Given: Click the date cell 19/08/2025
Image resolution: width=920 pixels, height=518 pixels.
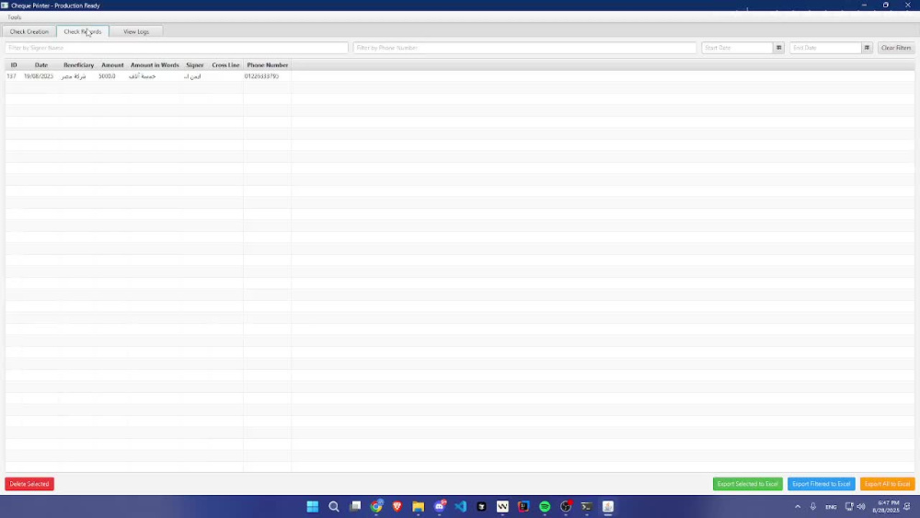Looking at the screenshot, I should [x=39, y=76].
